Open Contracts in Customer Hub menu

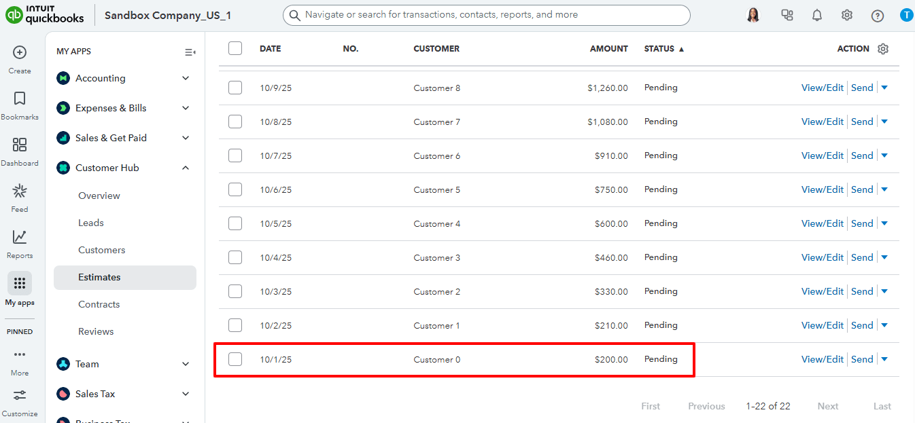[x=99, y=304]
